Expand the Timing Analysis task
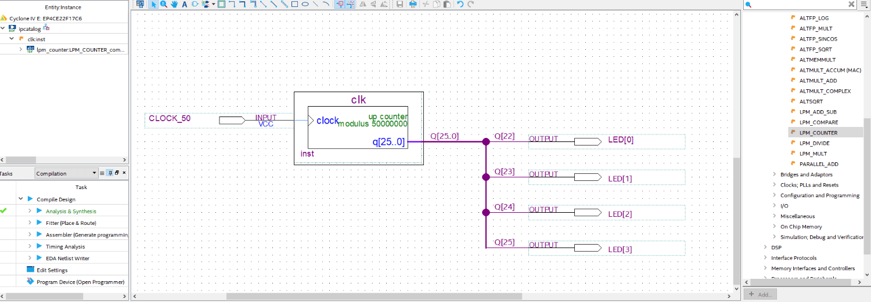Image resolution: width=871 pixels, height=302 pixels. click(30, 247)
